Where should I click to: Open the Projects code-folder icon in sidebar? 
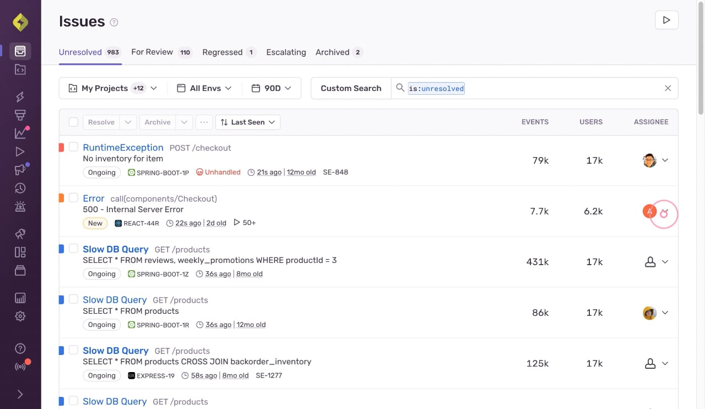(20, 69)
